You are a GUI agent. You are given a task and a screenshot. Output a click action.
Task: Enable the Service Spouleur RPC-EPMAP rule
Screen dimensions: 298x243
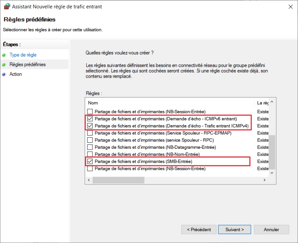point(90,133)
